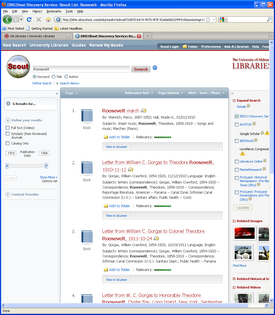
Task: Click right handle of publication date slider
Action: coord(46,166)
